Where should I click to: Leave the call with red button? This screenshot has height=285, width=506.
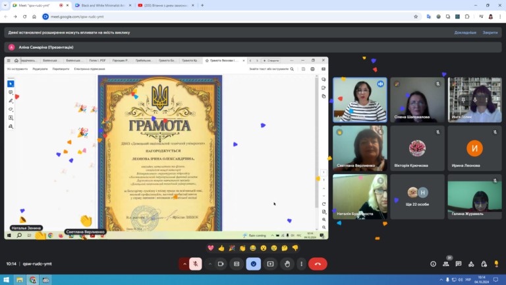[x=318, y=264]
